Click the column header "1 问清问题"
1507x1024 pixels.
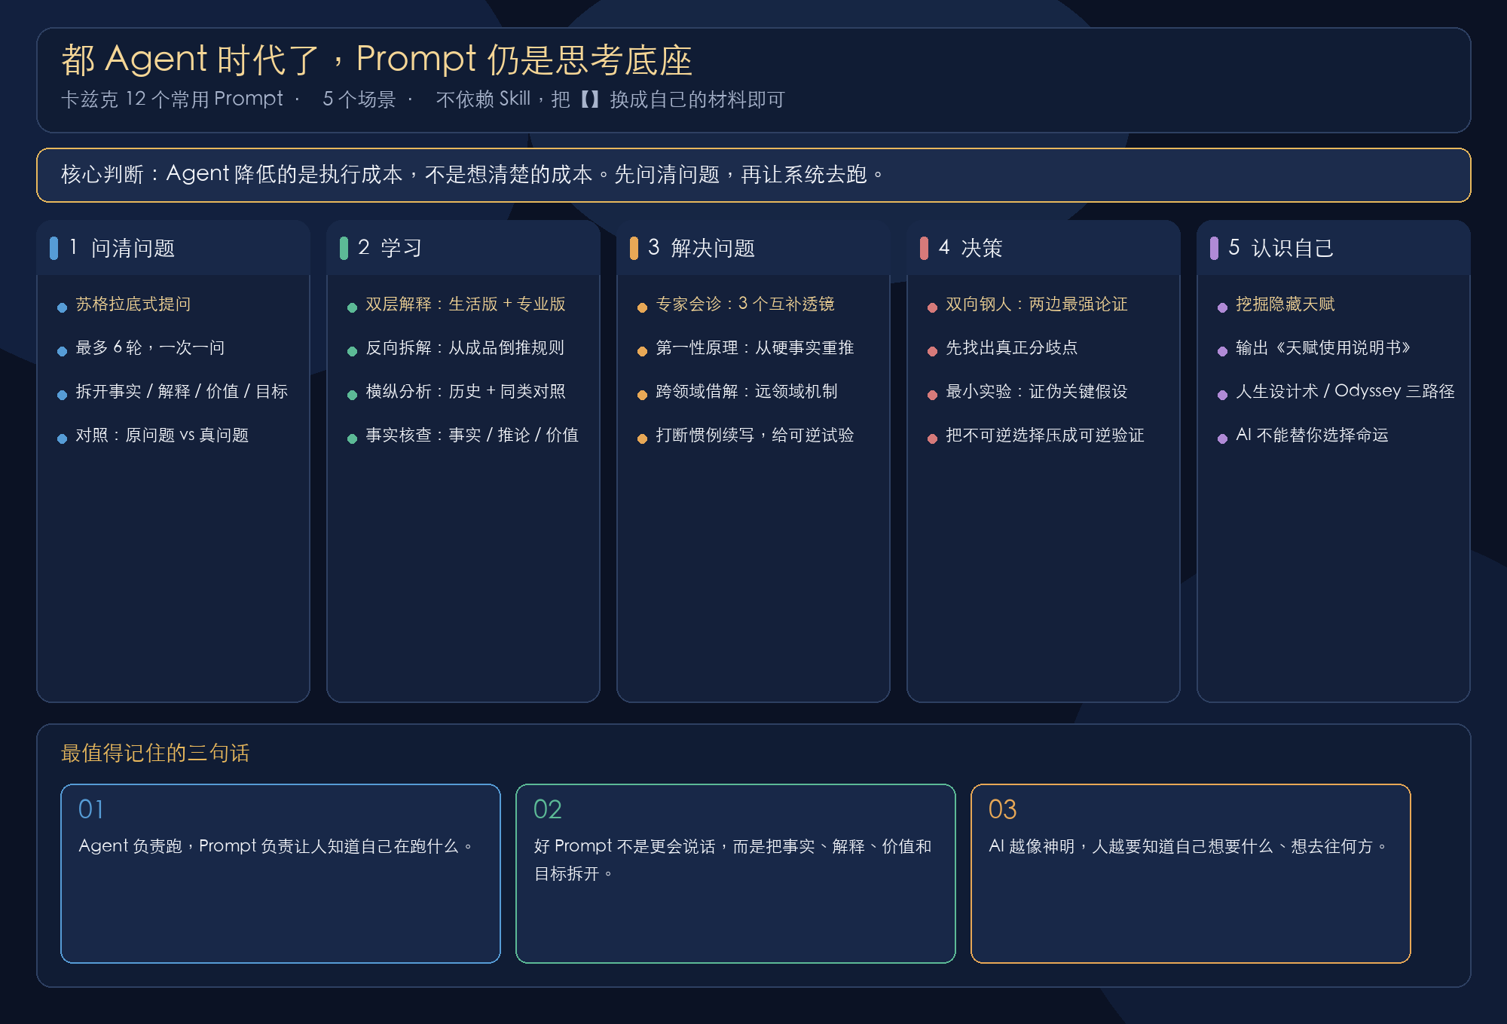coord(173,248)
